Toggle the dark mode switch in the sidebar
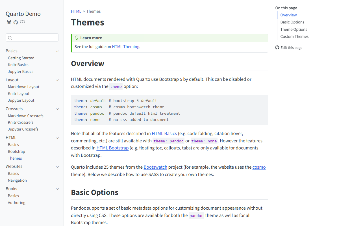339x226 pixels. pyautogui.click(x=22, y=21)
